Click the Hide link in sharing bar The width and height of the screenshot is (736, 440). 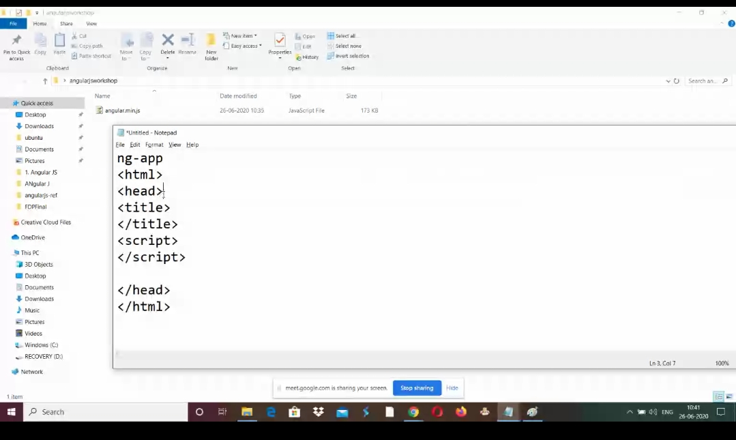tap(452, 388)
